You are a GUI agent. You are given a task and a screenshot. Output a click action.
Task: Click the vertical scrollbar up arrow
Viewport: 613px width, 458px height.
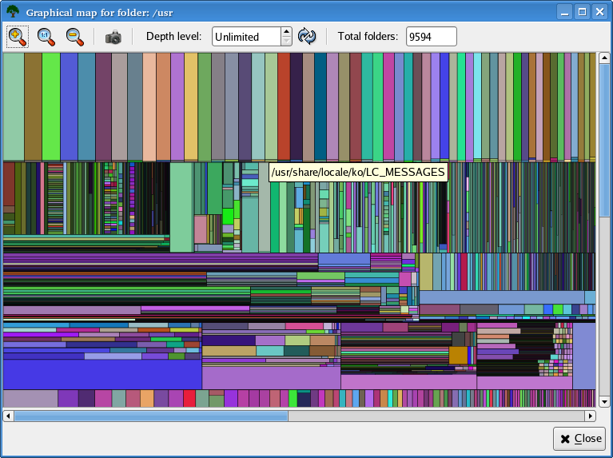point(604,58)
